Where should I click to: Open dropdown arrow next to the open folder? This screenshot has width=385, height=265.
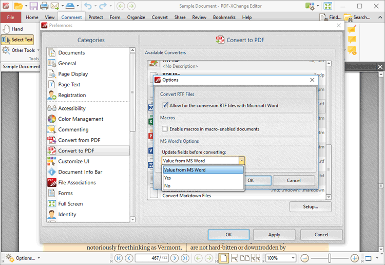pyautogui.click(x=26, y=6)
